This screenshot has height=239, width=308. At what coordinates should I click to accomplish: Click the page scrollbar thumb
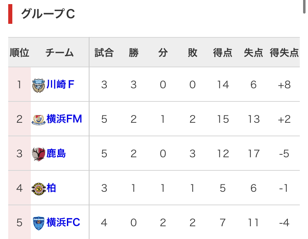pyautogui.click(x=304, y=6)
